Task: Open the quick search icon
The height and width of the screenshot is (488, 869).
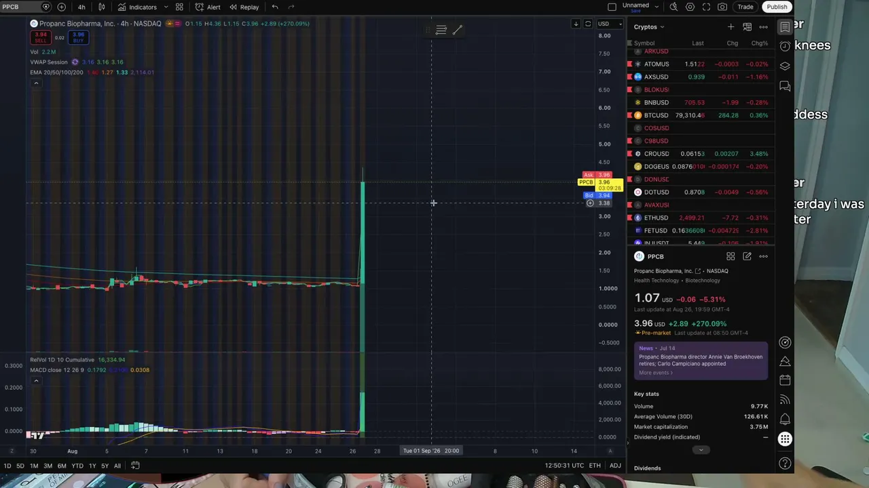Action: (673, 7)
